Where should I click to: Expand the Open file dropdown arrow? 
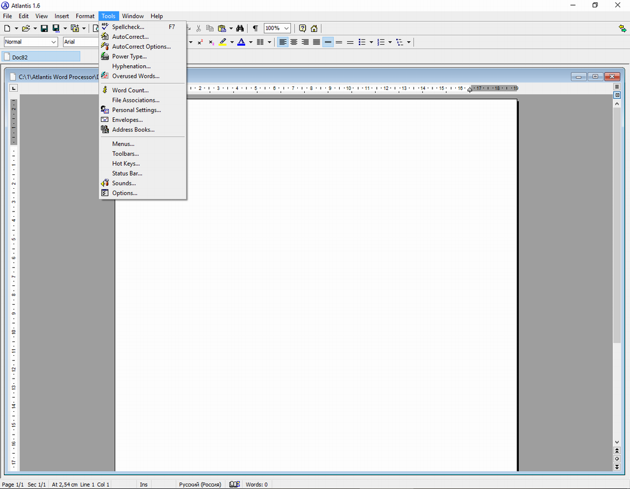point(35,29)
